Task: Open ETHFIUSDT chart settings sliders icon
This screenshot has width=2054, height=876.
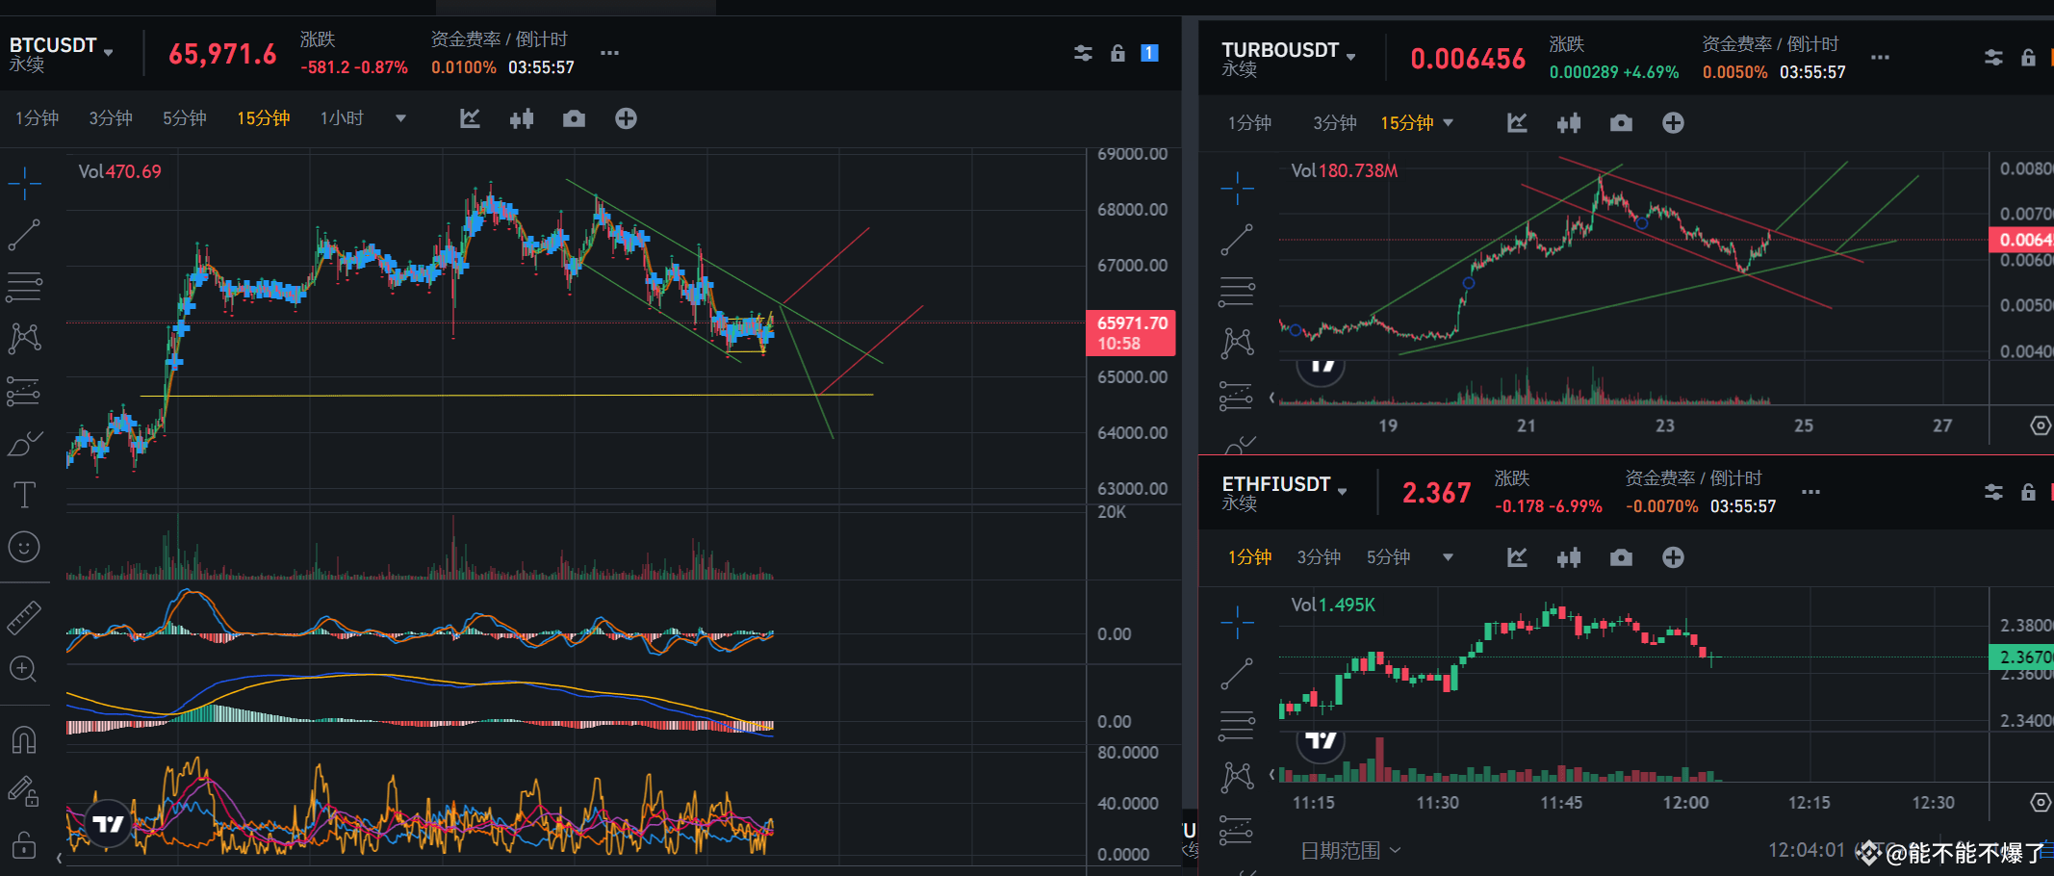Action: click(1993, 492)
